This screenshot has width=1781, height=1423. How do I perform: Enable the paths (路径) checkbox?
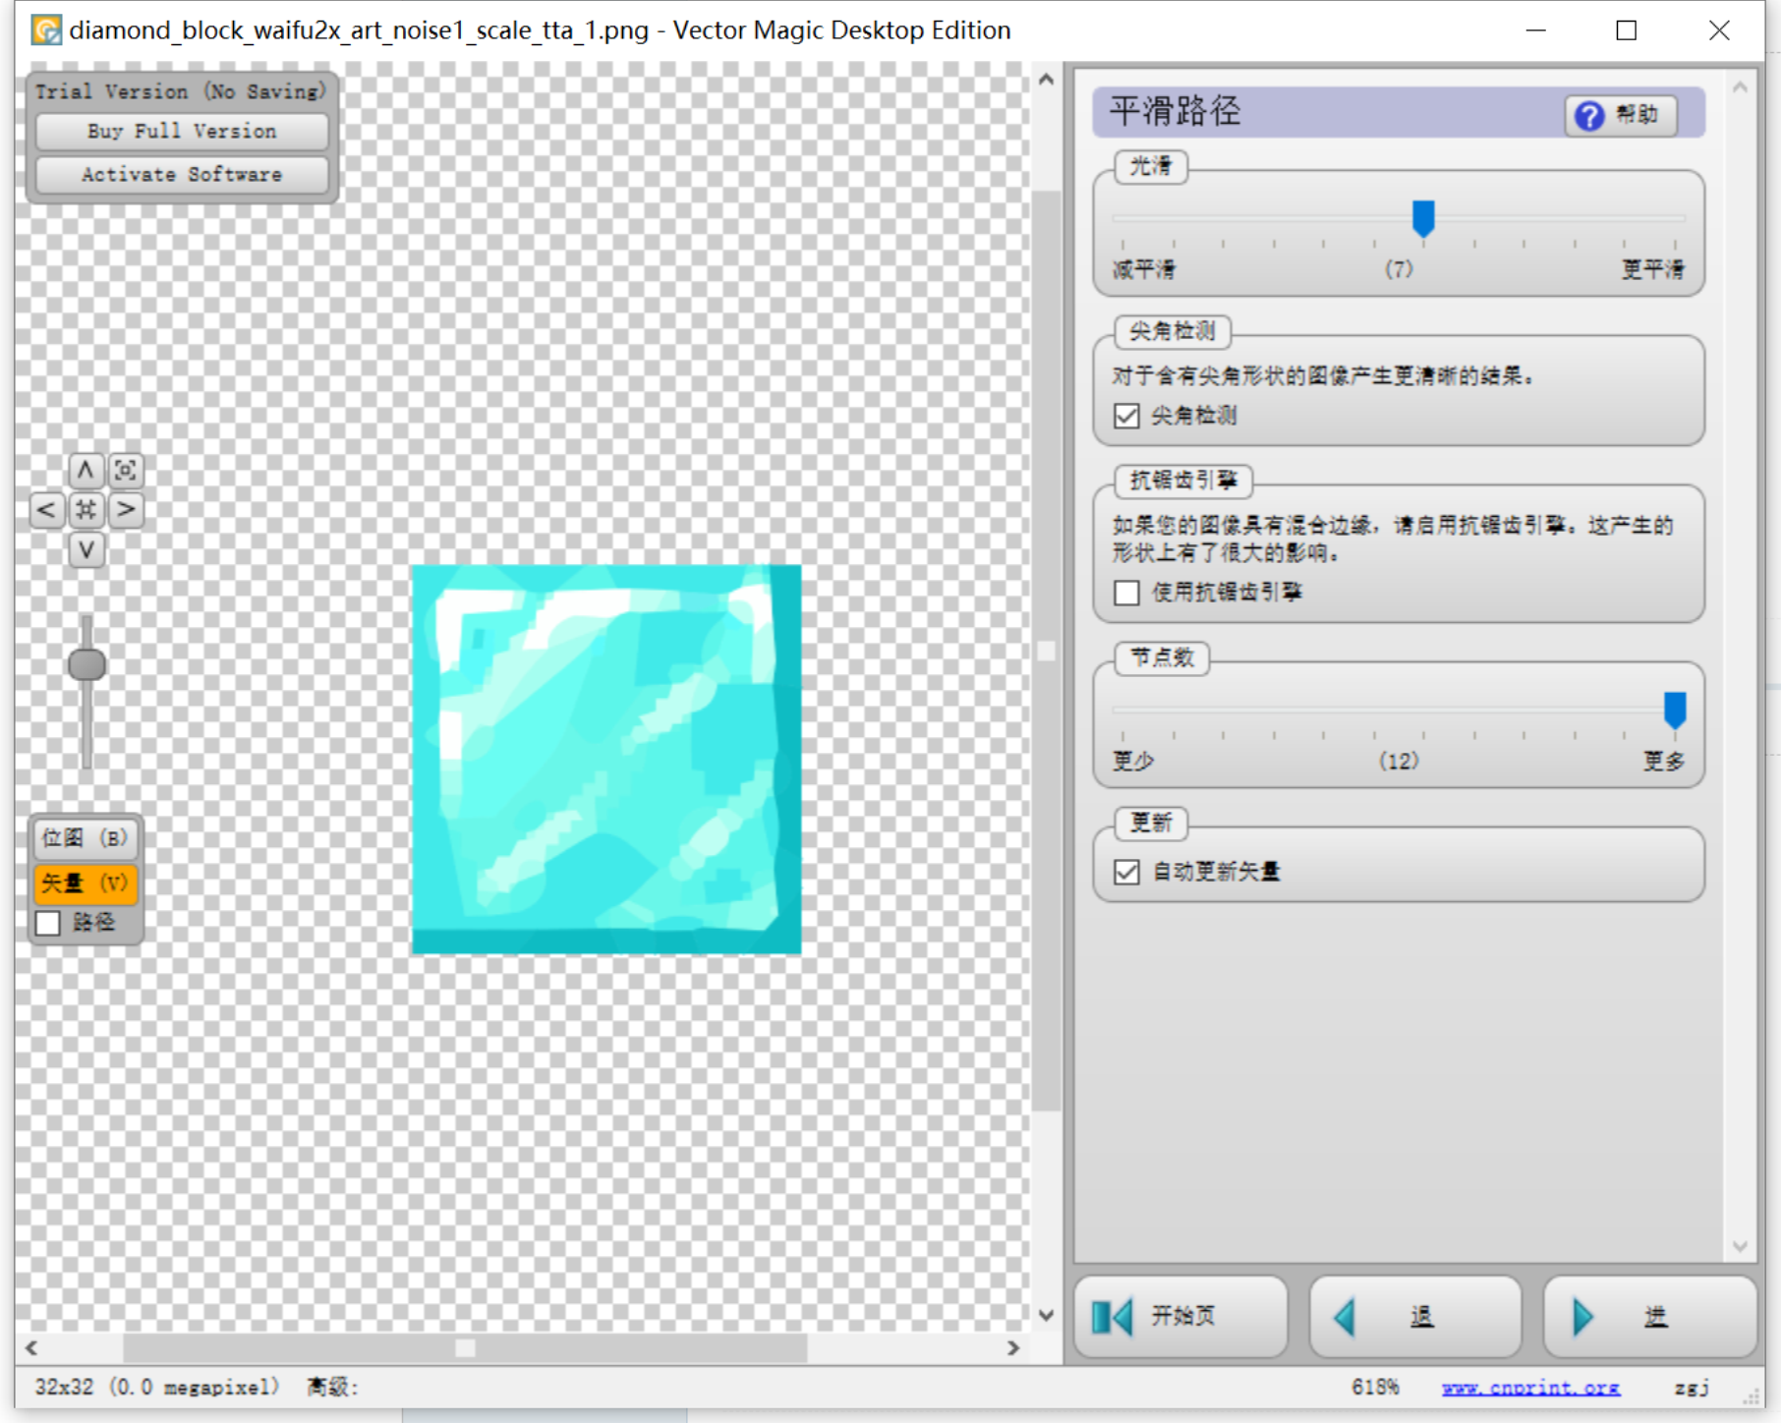[x=47, y=923]
